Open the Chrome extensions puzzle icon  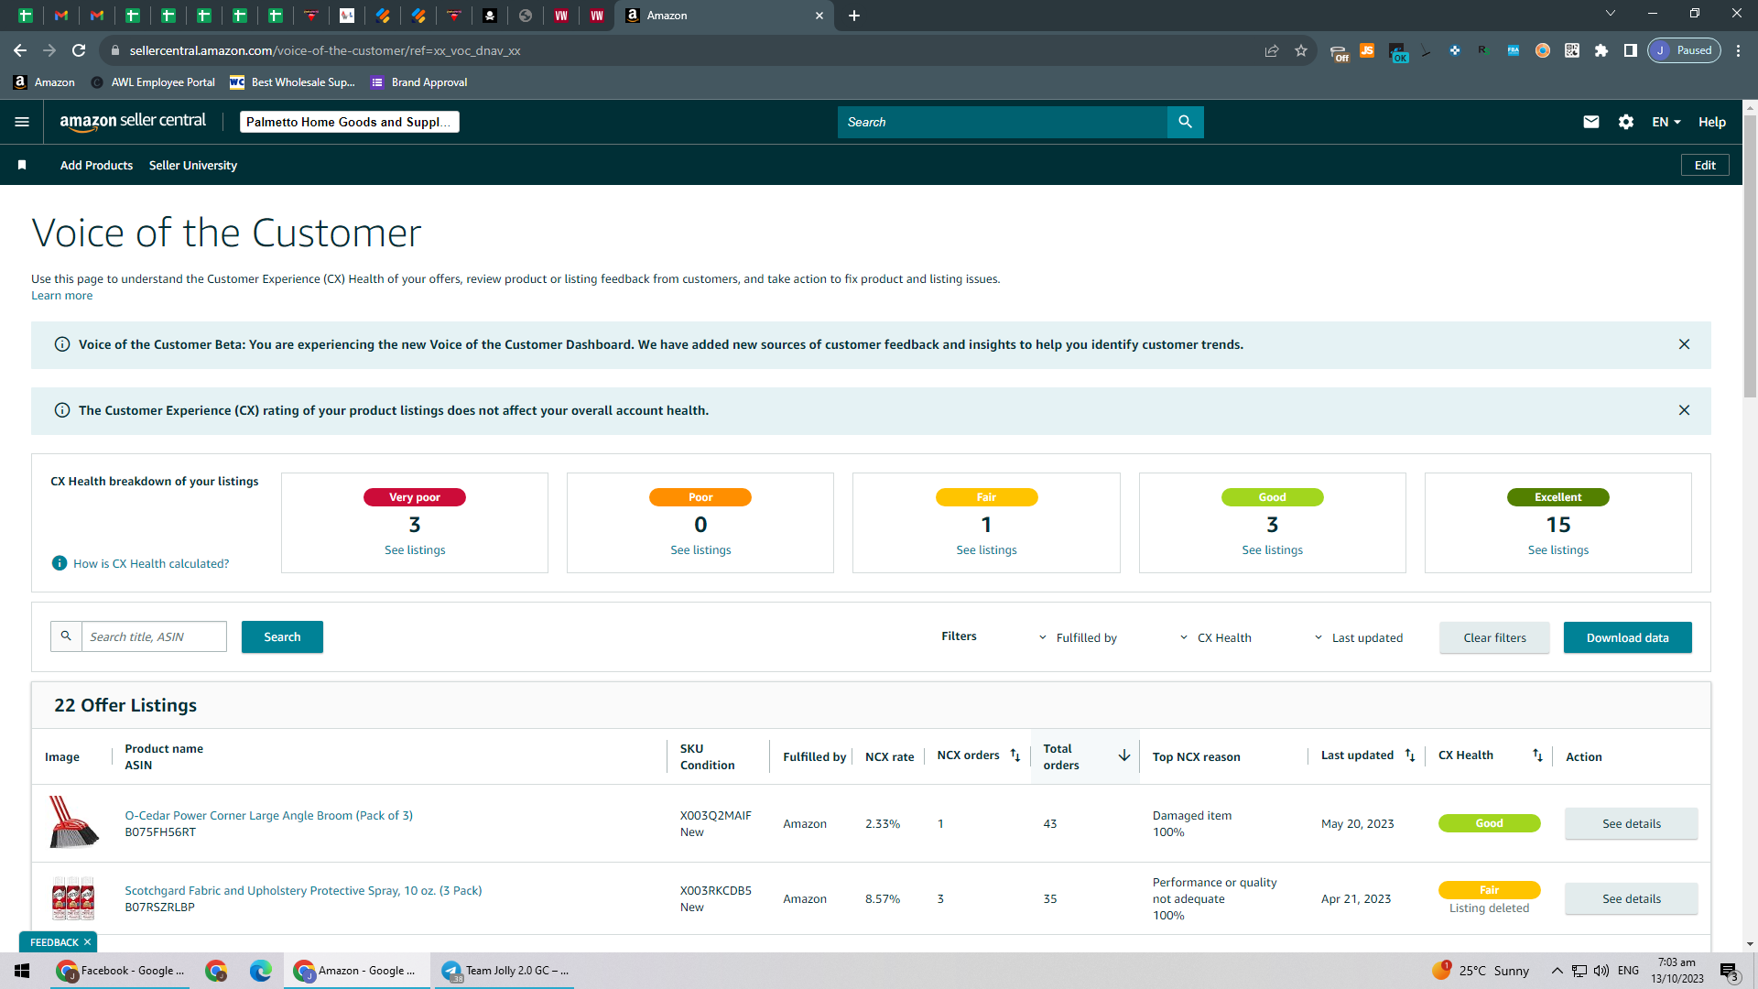tap(1601, 50)
